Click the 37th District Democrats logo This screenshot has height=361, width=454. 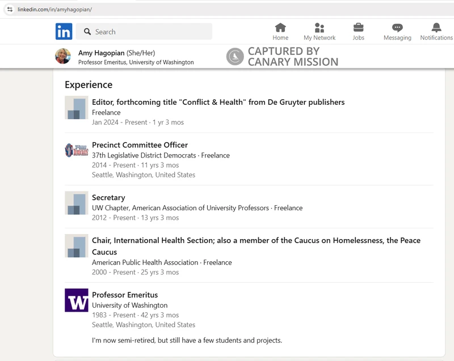tap(77, 150)
